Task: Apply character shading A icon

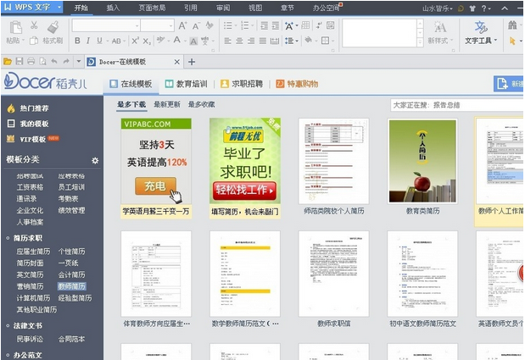Action: [193, 42]
